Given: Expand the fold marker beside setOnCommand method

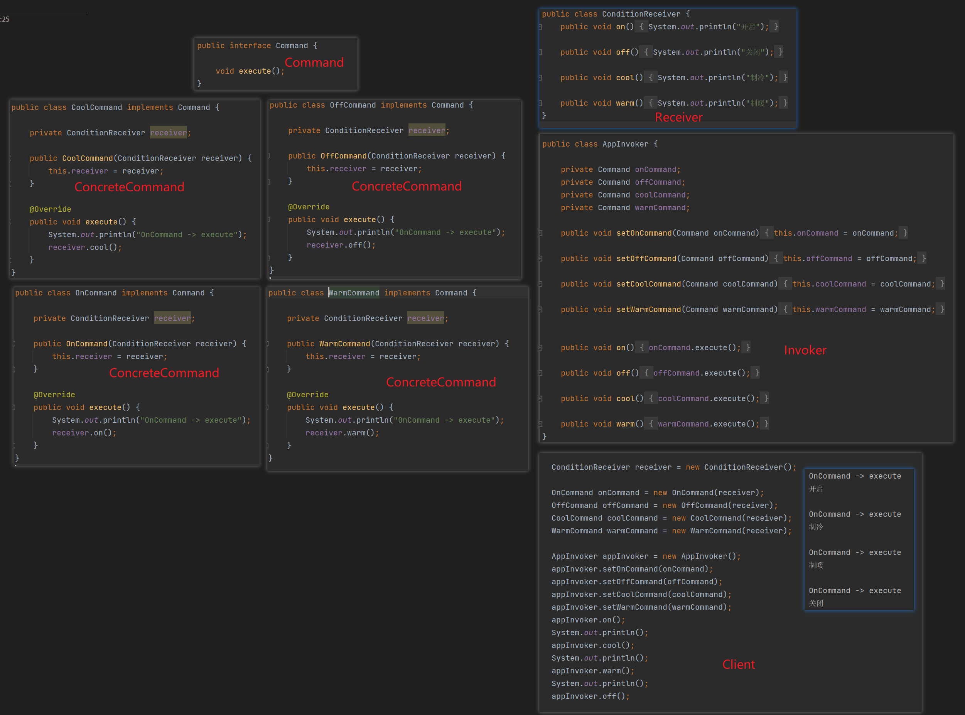Looking at the screenshot, I should (540, 233).
